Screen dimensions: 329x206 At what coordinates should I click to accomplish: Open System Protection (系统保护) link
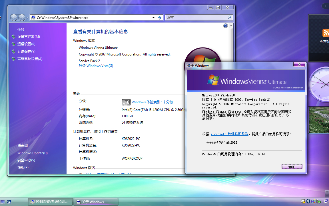[x=26, y=51]
